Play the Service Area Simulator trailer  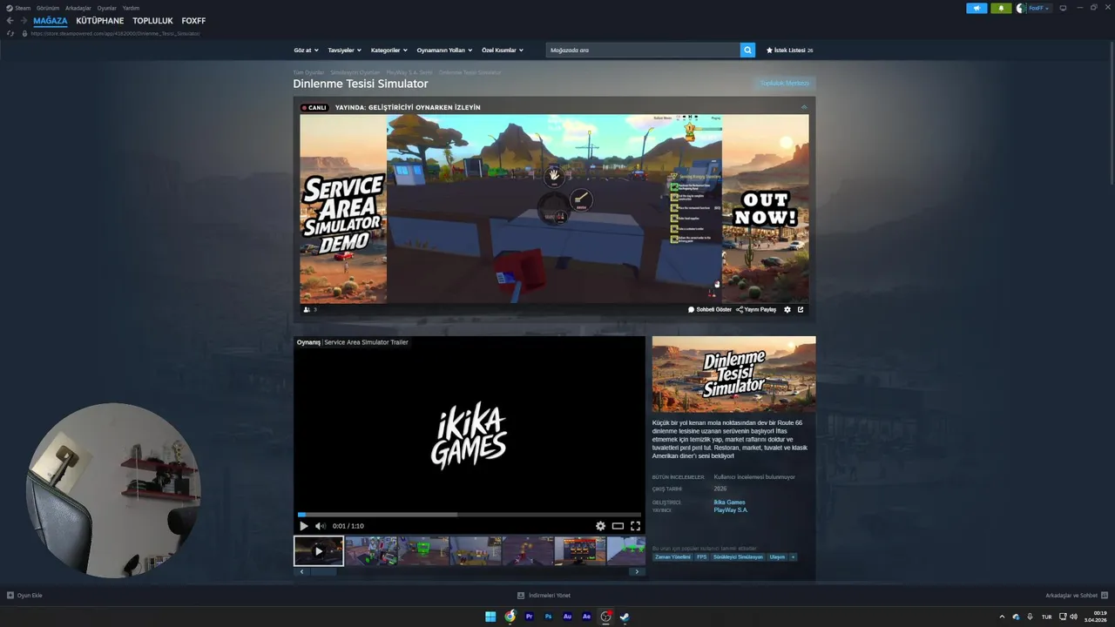coord(303,526)
